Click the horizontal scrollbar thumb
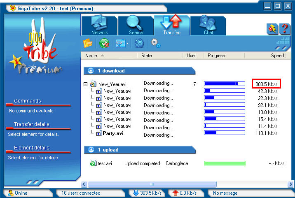Screen dimensions: 295x198 tap(152, 184)
